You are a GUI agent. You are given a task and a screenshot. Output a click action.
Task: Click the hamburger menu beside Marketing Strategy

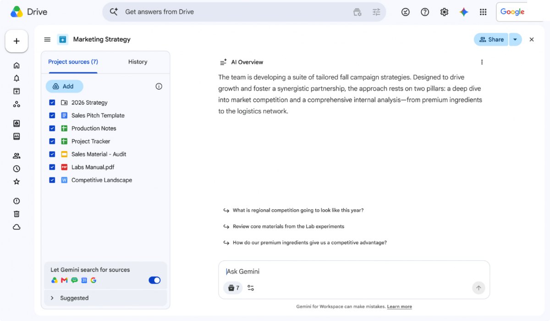[47, 39]
